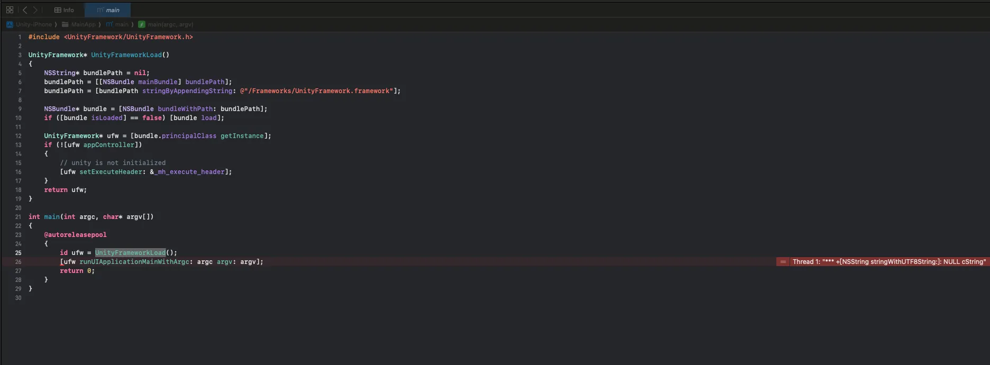Click the stringByAppendingString method name

click(187, 91)
